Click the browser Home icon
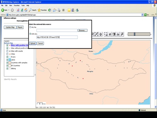Image resolution: width=157 pixels, height=118 pixels. (x=26, y=10)
